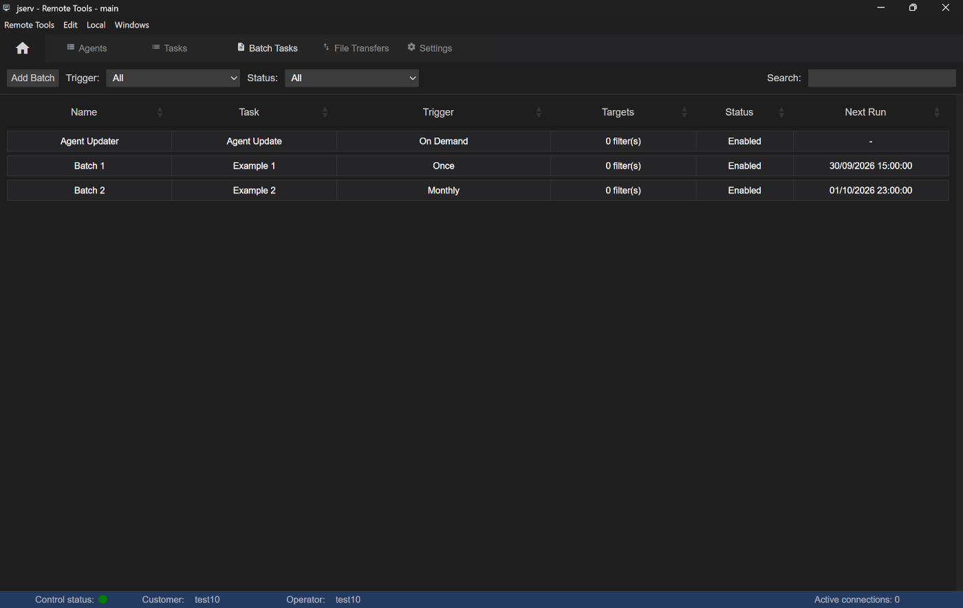Click the Example 2 task cell

[x=255, y=191]
